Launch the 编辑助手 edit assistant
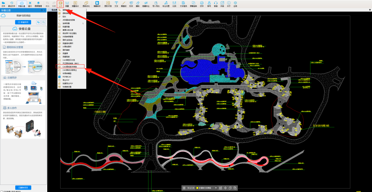 pos(97,4)
